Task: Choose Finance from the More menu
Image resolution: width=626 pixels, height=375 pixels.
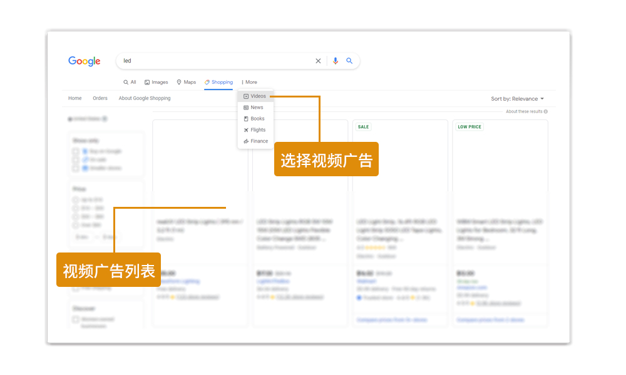Action: tap(255, 141)
